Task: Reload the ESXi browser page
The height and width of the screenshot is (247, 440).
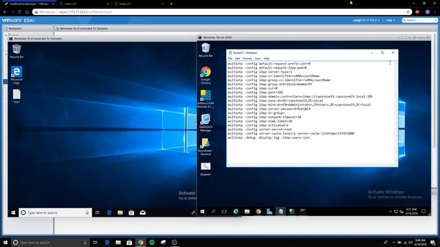Action: [19, 12]
